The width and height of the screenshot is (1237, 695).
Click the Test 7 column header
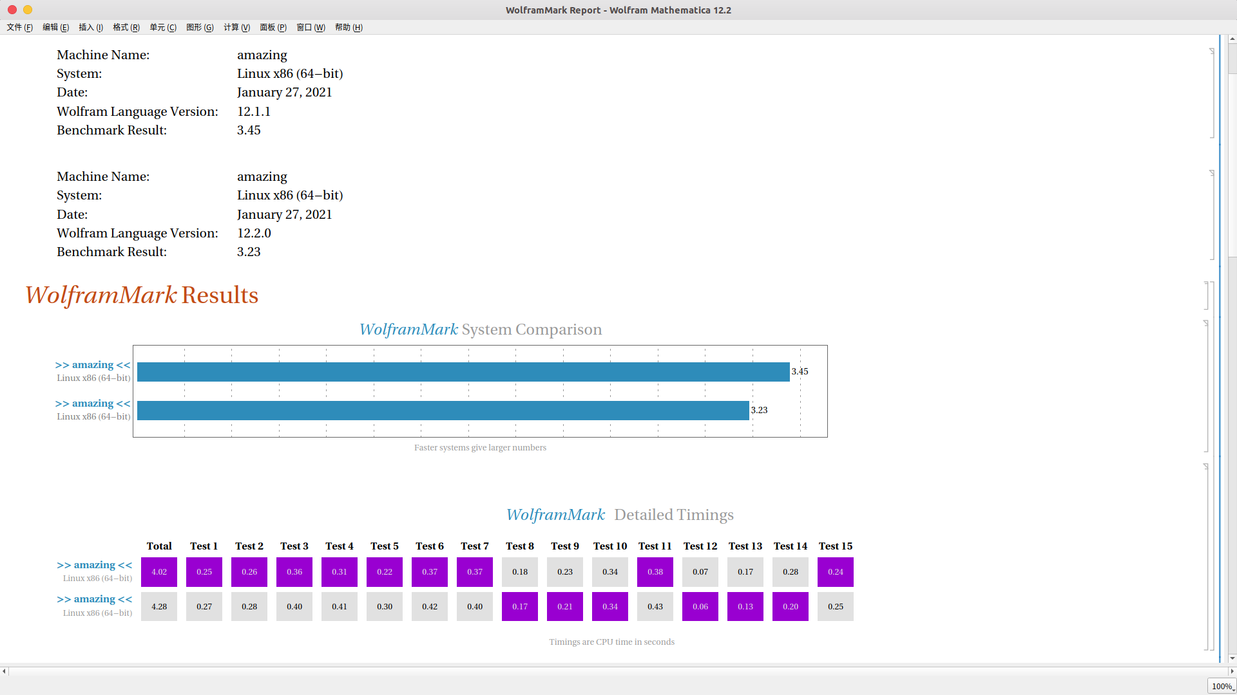tap(475, 546)
